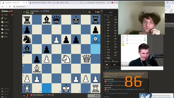Select move 17 Qh5+ in move list
Screen dimensions: 174x98
108,55
